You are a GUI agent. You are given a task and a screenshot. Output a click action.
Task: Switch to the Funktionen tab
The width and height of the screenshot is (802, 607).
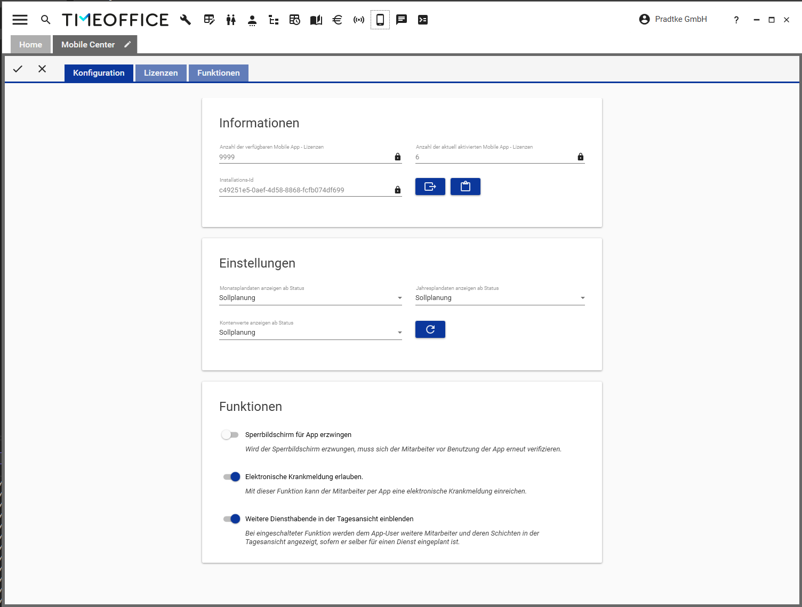coord(219,73)
